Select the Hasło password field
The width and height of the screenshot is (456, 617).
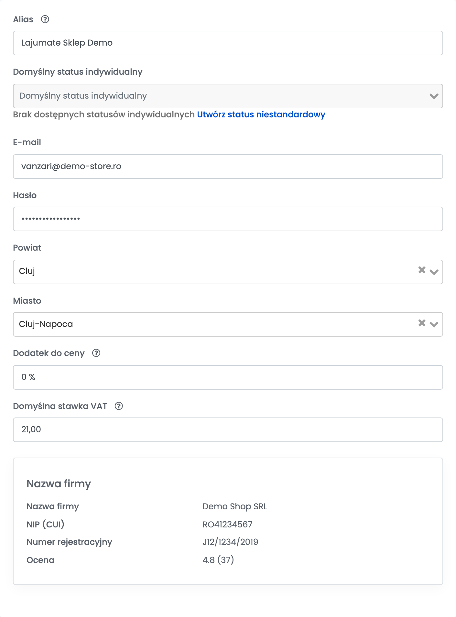(228, 219)
